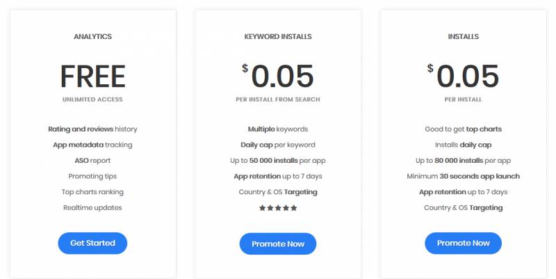Click the $0.05 price in Keyword Installs
The image size is (556, 279).
pyautogui.click(x=278, y=76)
